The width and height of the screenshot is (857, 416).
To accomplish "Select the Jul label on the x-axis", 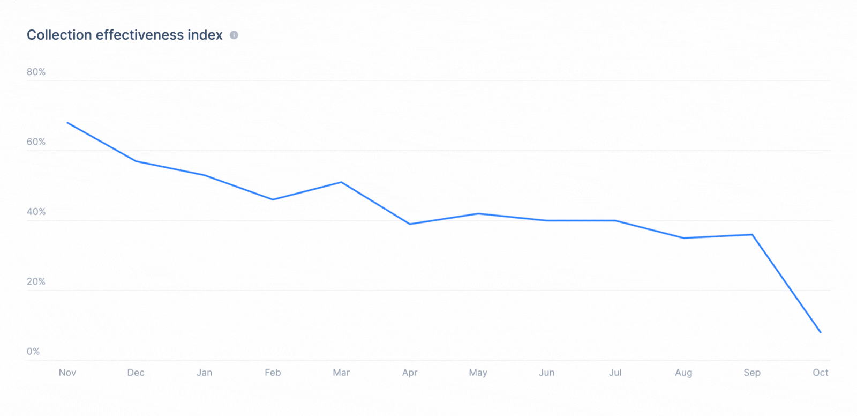I will [615, 373].
